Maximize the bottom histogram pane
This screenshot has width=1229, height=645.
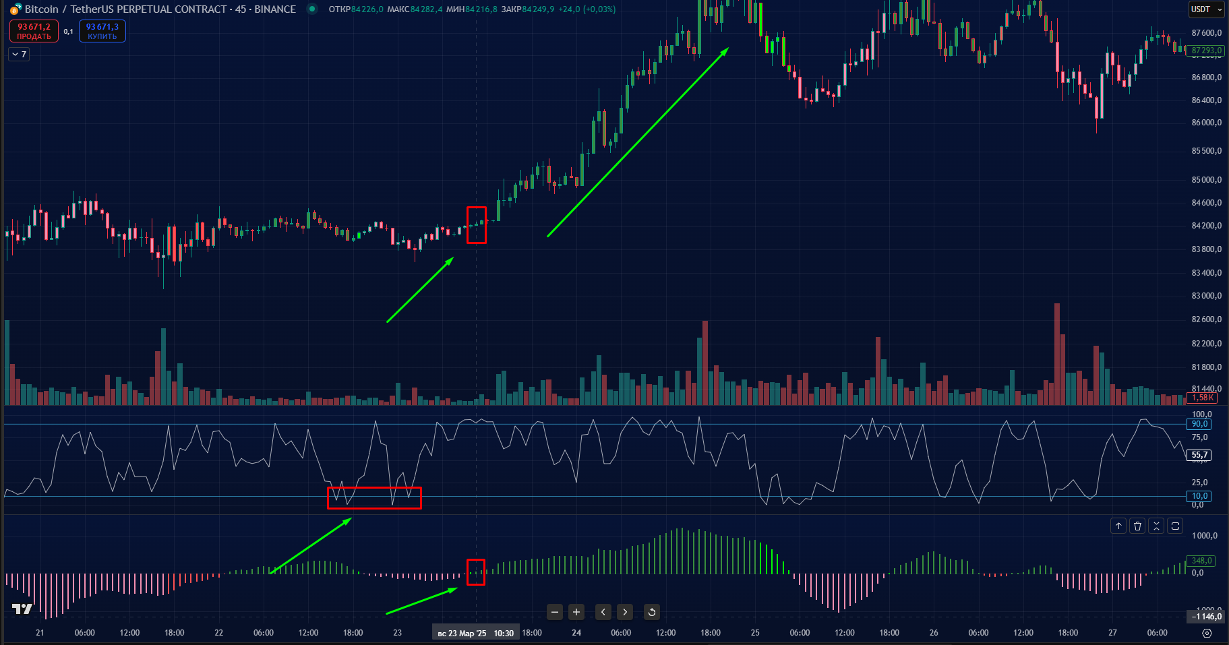(1175, 526)
